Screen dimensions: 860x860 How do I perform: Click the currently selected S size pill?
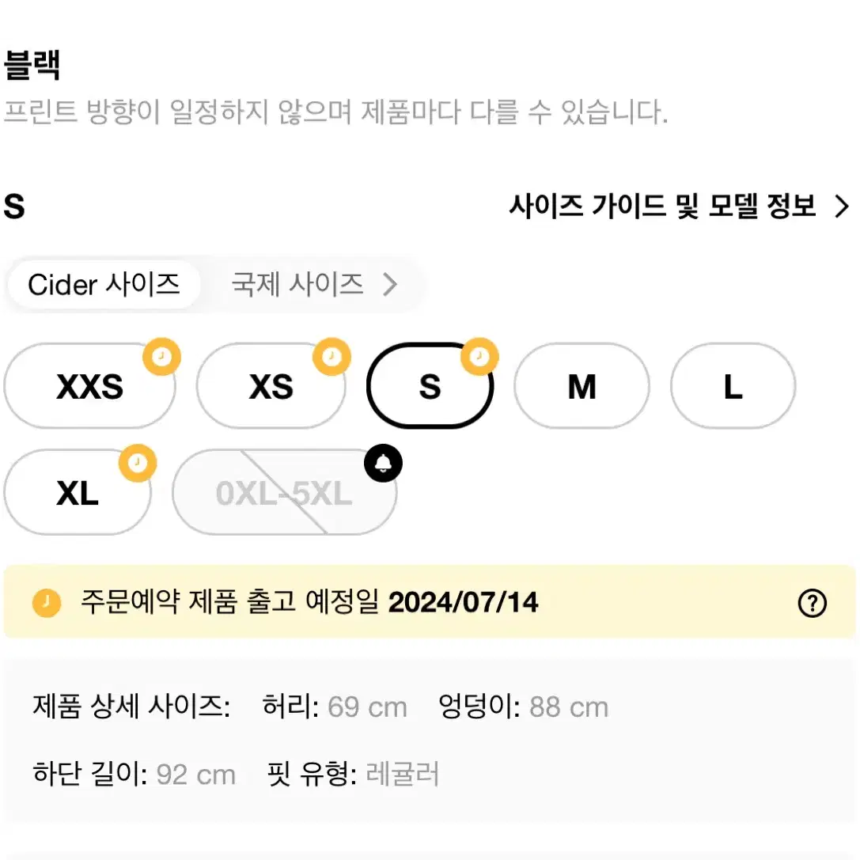point(430,385)
